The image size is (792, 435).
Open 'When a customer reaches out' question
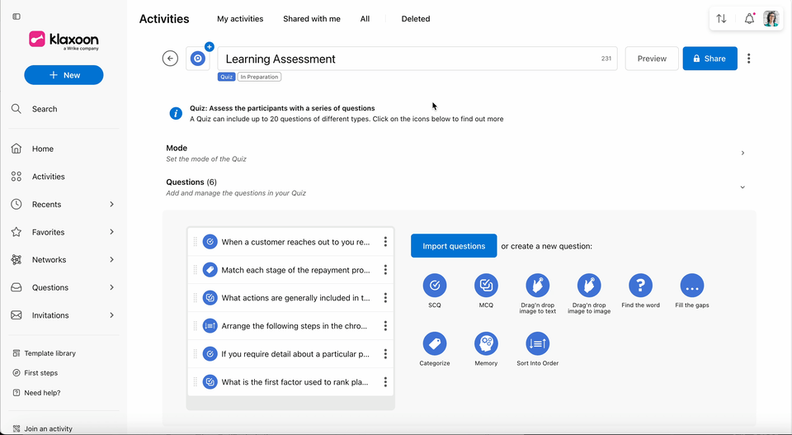click(x=295, y=242)
